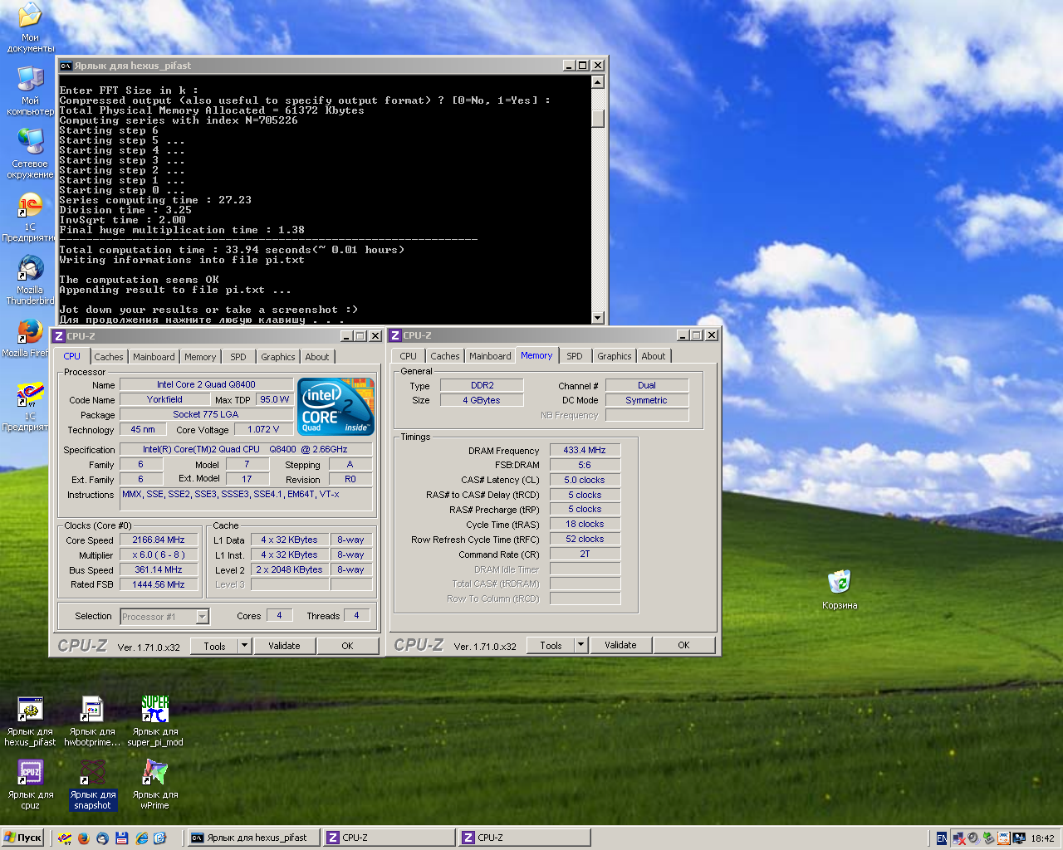Screen dimensions: 1063x850
Task: Launch Internet Explorer from quick launch
Action: tap(141, 838)
